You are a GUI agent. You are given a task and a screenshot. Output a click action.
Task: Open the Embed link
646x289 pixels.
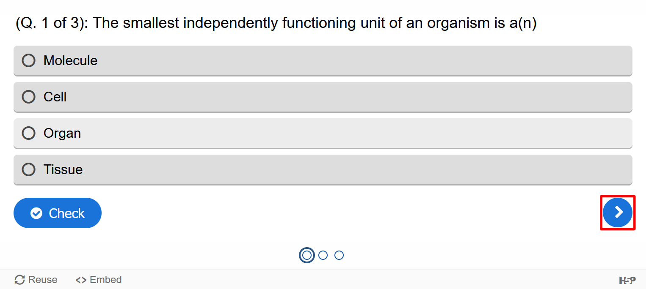99,280
